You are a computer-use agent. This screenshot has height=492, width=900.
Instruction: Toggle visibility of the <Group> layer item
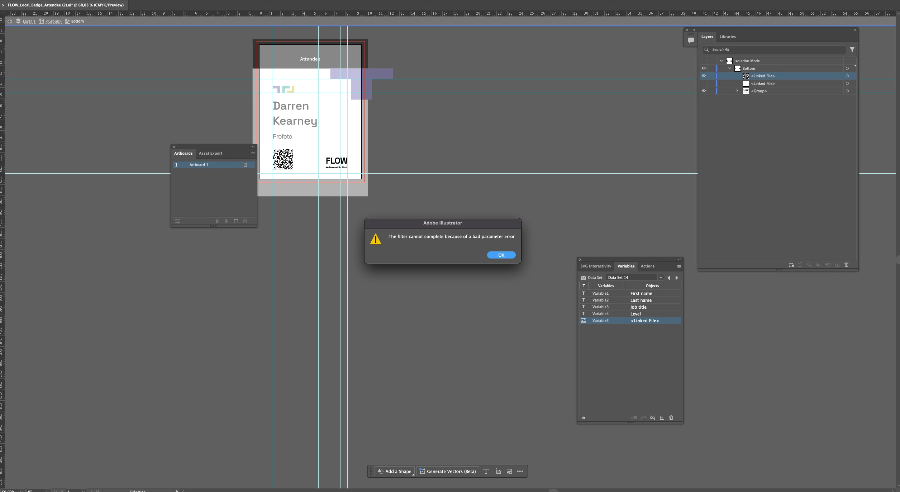(x=704, y=91)
